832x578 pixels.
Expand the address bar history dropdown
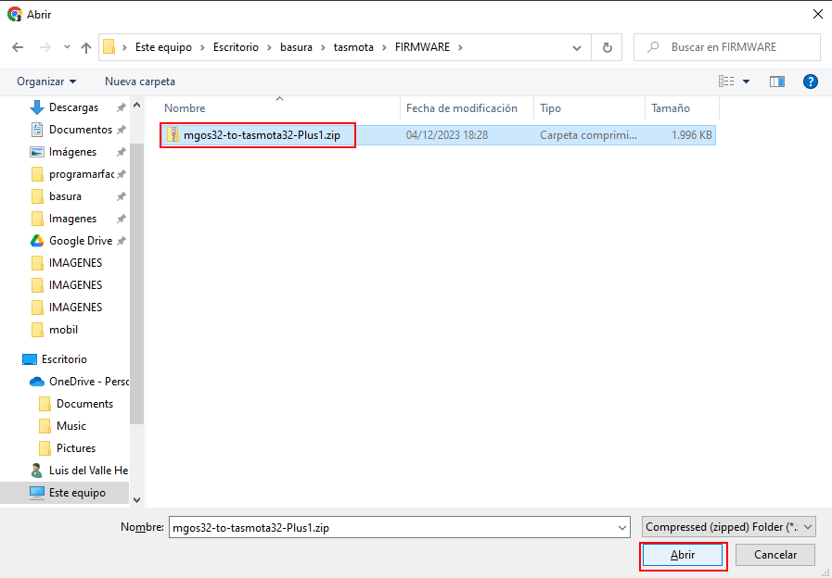(577, 47)
